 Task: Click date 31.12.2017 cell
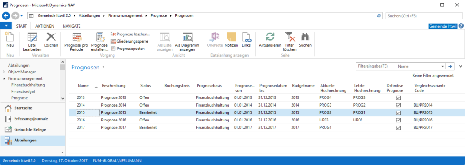[x=267, y=128]
